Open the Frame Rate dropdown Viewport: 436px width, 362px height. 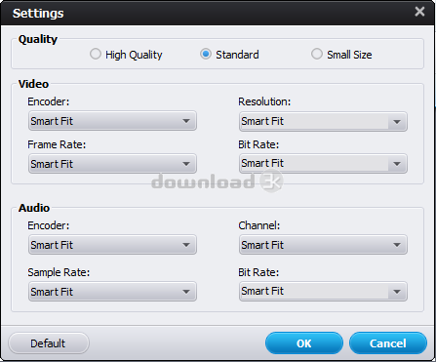click(x=112, y=164)
